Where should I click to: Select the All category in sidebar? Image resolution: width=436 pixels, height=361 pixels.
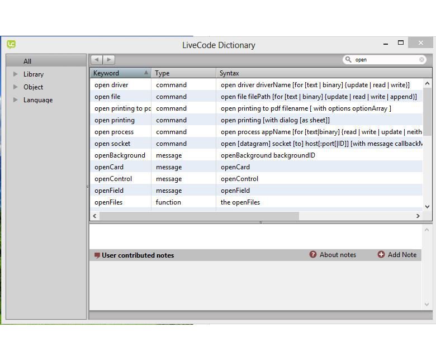(27, 61)
